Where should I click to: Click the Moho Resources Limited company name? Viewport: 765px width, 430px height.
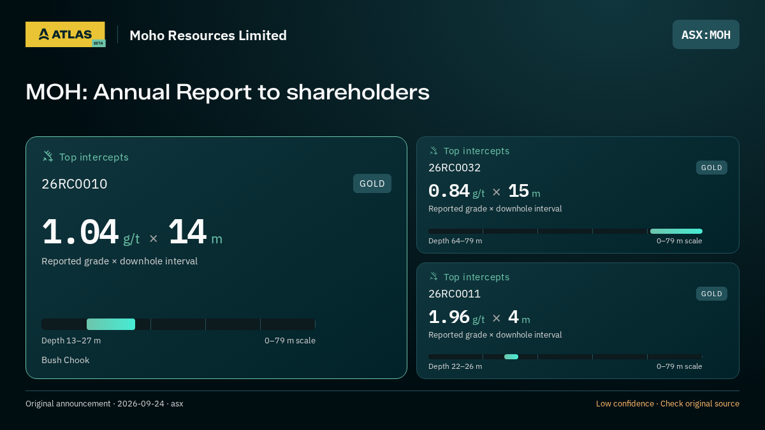(x=208, y=35)
